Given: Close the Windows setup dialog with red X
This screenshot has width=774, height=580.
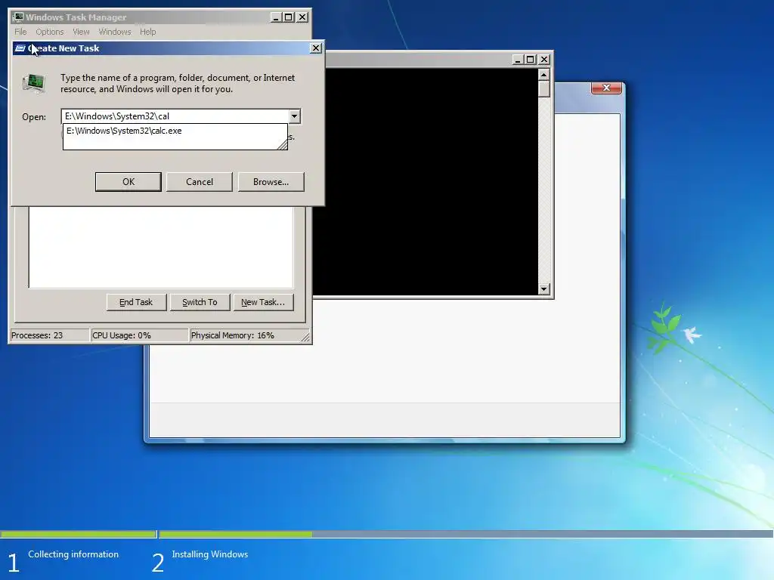Looking at the screenshot, I should (607, 88).
